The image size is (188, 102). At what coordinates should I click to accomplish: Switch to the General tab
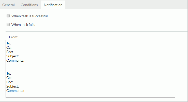tap(8, 5)
